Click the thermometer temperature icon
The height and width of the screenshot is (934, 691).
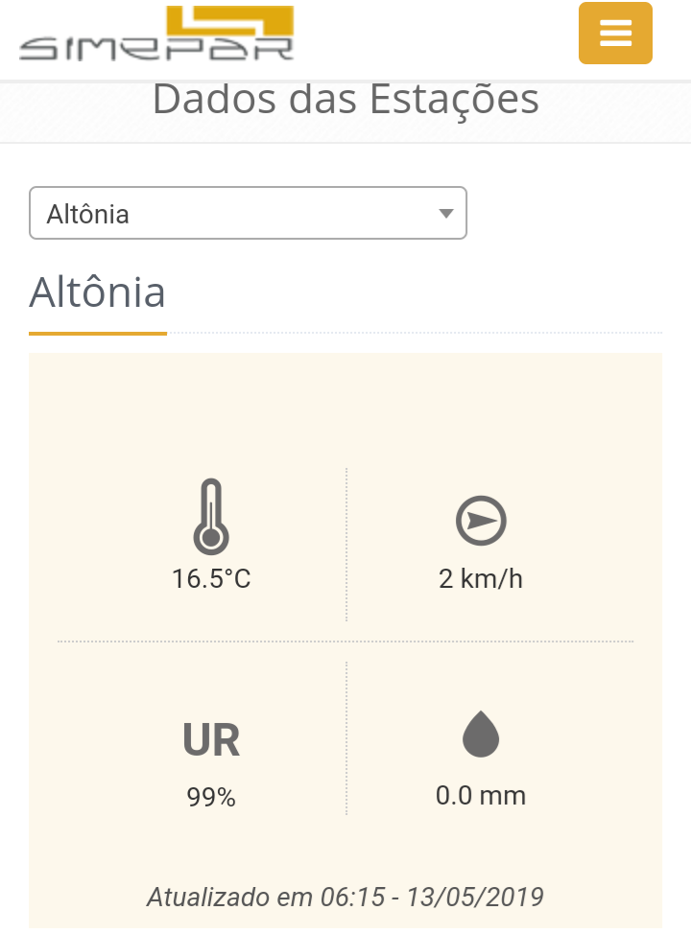211,516
